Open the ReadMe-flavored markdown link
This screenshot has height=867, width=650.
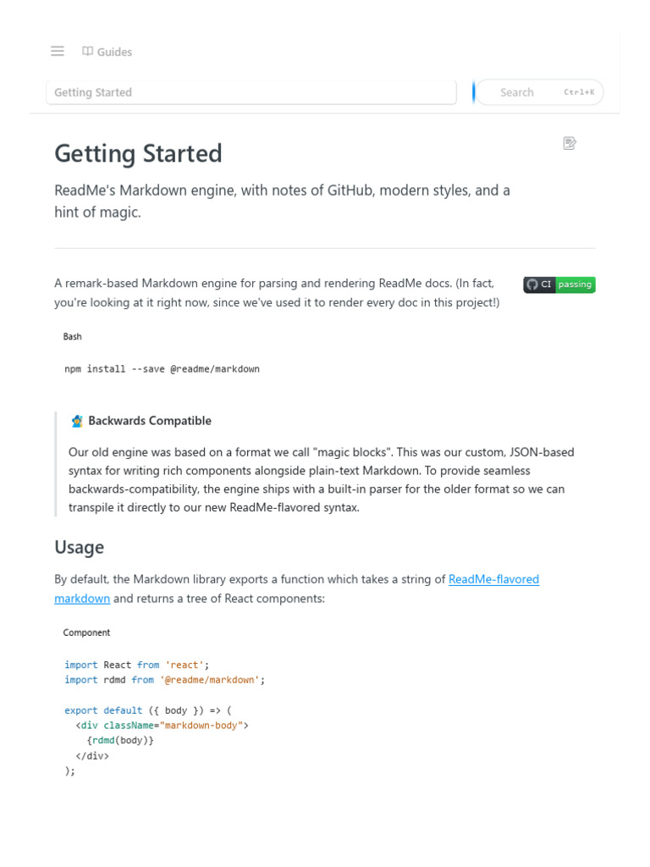[x=493, y=579]
